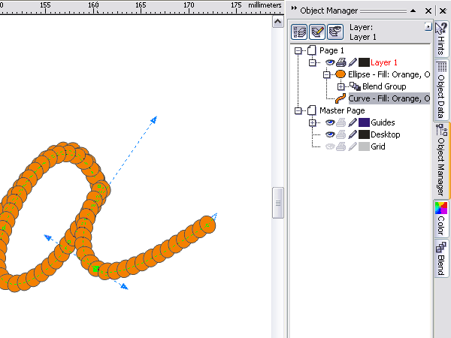Screen dimensions: 451x338
Task: Select the Ellipse object row
Action: click(x=389, y=74)
